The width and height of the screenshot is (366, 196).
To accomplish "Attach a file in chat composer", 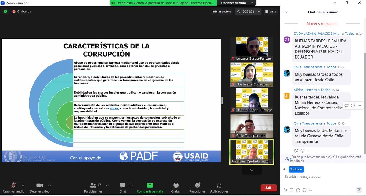I will click(299, 190).
